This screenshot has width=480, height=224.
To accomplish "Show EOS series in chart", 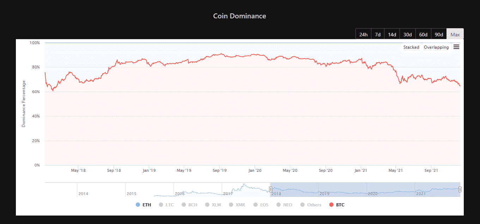I will pos(261,205).
